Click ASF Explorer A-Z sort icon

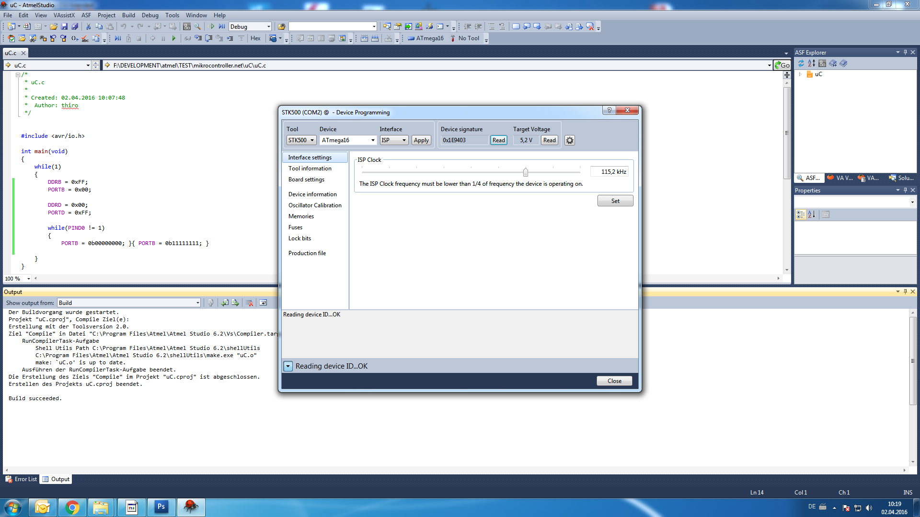point(812,63)
